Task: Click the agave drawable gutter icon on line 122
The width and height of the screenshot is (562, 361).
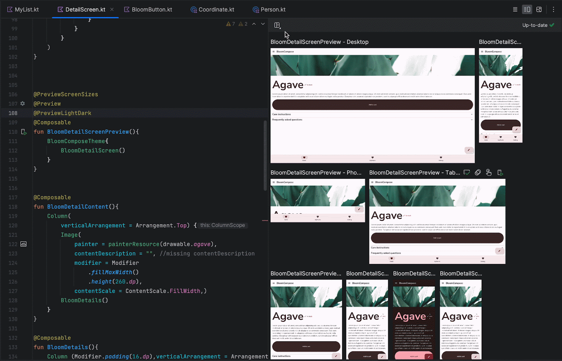Action: click(x=23, y=244)
